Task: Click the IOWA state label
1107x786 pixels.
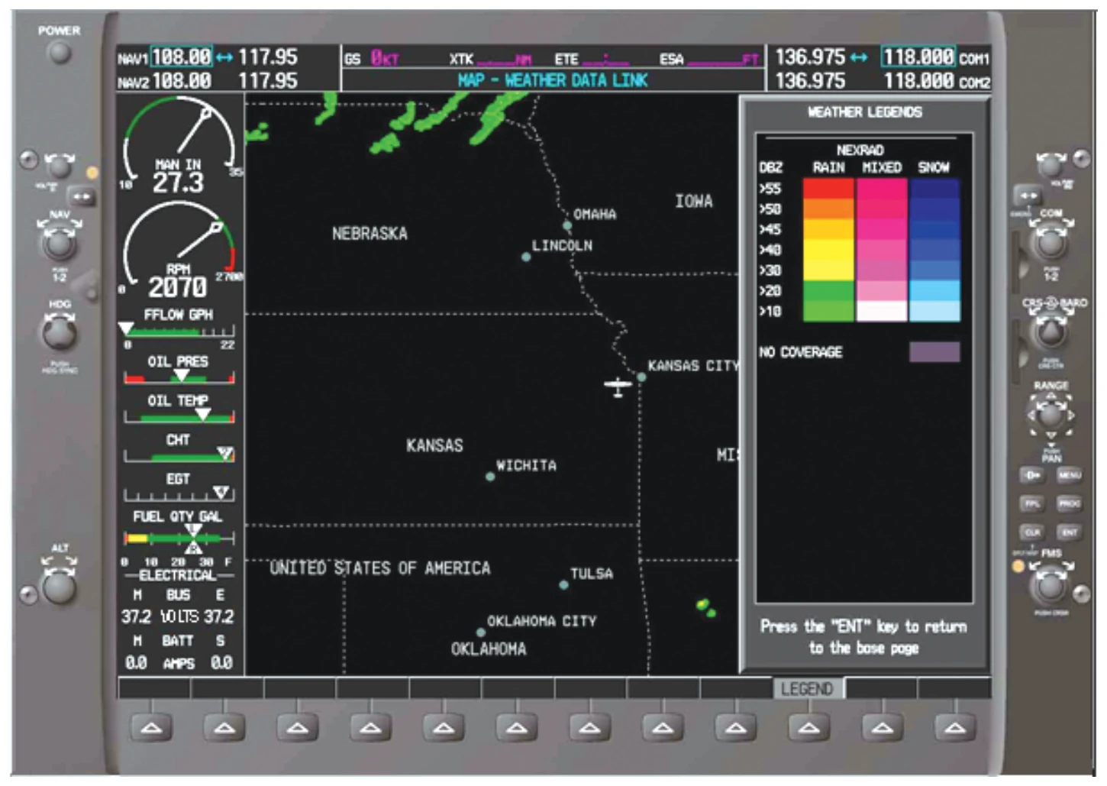Action: tap(693, 201)
